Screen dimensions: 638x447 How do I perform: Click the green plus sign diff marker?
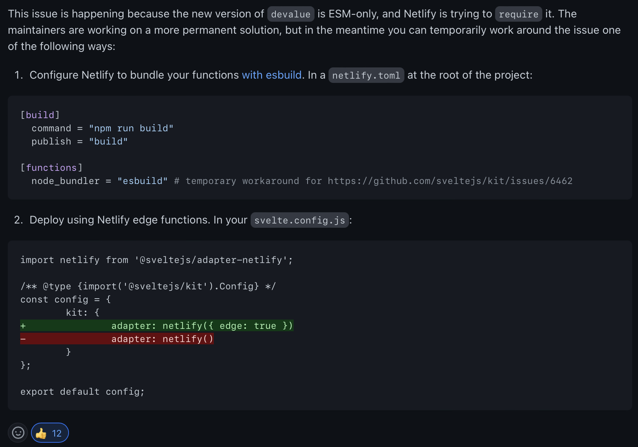pos(23,326)
